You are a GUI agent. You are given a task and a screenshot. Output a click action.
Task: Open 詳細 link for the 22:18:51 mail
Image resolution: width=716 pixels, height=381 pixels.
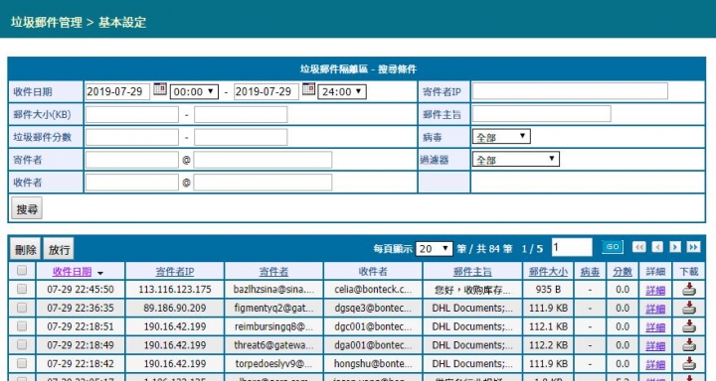coord(655,327)
